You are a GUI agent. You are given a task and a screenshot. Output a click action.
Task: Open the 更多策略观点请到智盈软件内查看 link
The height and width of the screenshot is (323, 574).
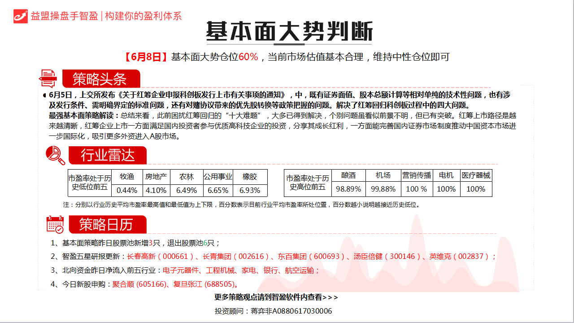(x=276, y=297)
